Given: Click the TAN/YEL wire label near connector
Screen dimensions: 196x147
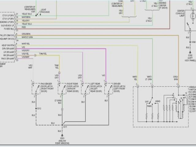Looking at the screenshot, I should point(43,54).
